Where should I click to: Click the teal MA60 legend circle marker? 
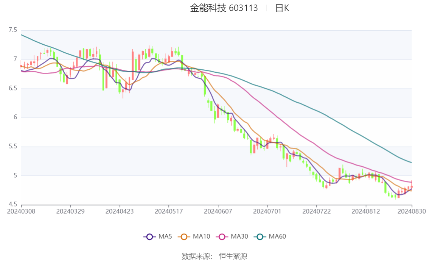(x=260, y=237)
